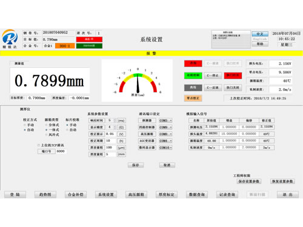Open the COM3 detector port dropdown

click(x=165, y=120)
